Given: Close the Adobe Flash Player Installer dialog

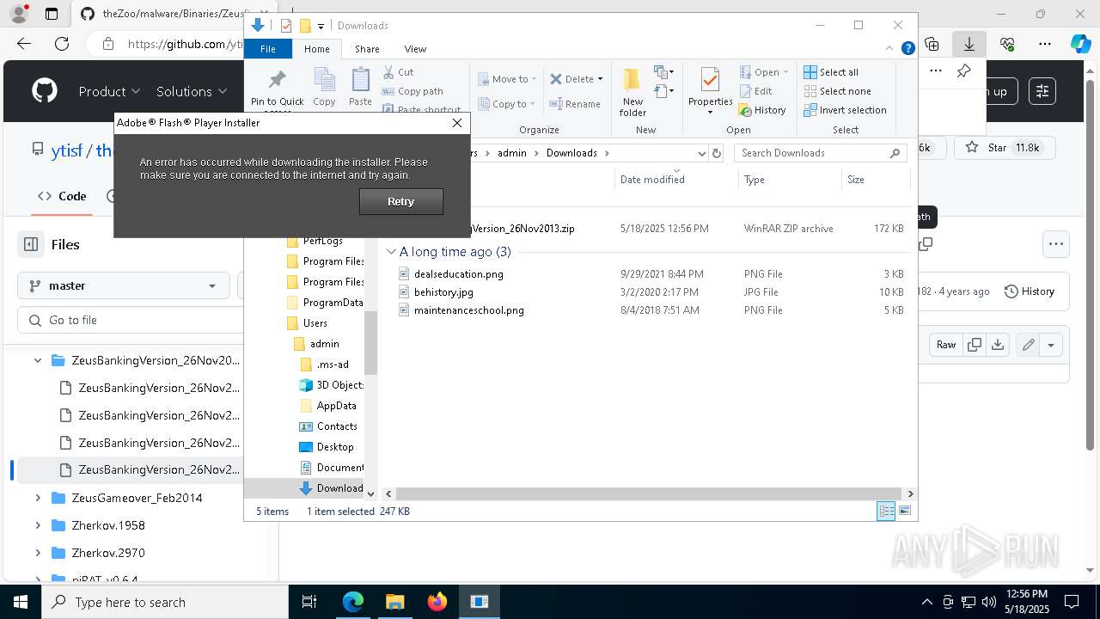Looking at the screenshot, I should tap(457, 123).
